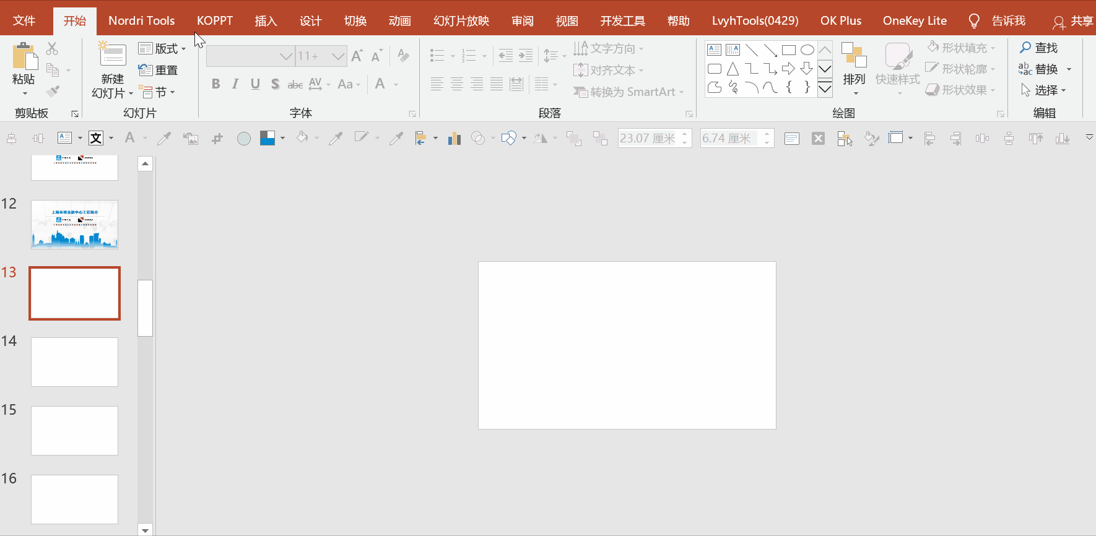The width and height of the screenshot is (1096, 536).
Task: Choose the curve shape in the gallery
Action: (x=770, y=87)
